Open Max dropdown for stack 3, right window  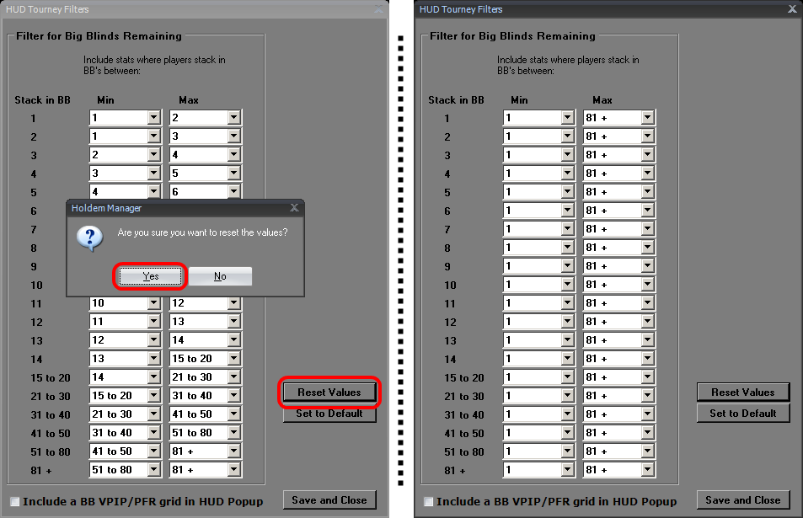pos(648,155)
